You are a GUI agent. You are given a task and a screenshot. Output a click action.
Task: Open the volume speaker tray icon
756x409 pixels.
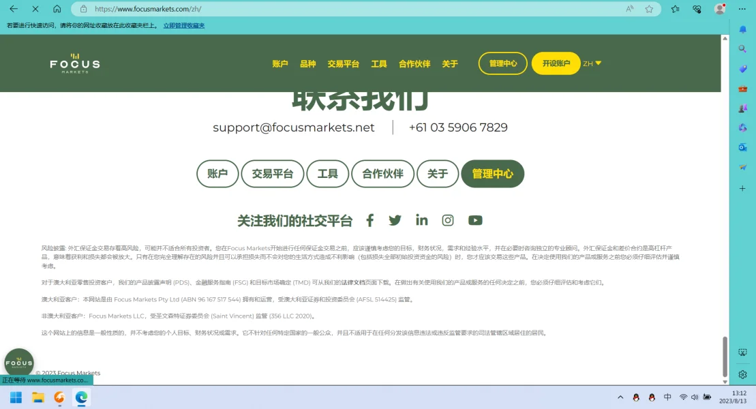pos(694,397)
